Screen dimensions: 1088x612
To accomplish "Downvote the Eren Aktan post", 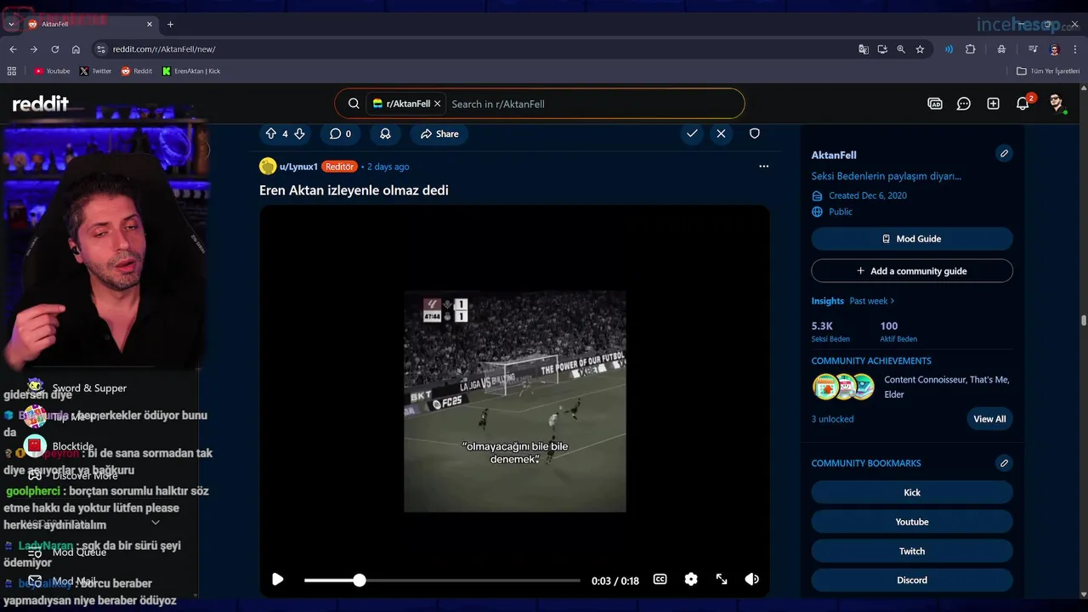I will tap(299, 133).
